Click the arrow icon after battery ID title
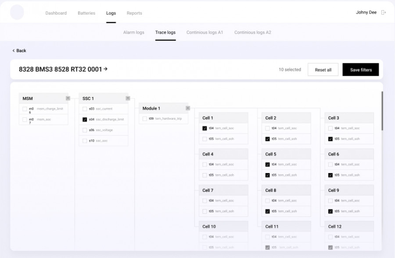Viewport: 395px width, 258px height. (106, 69)
